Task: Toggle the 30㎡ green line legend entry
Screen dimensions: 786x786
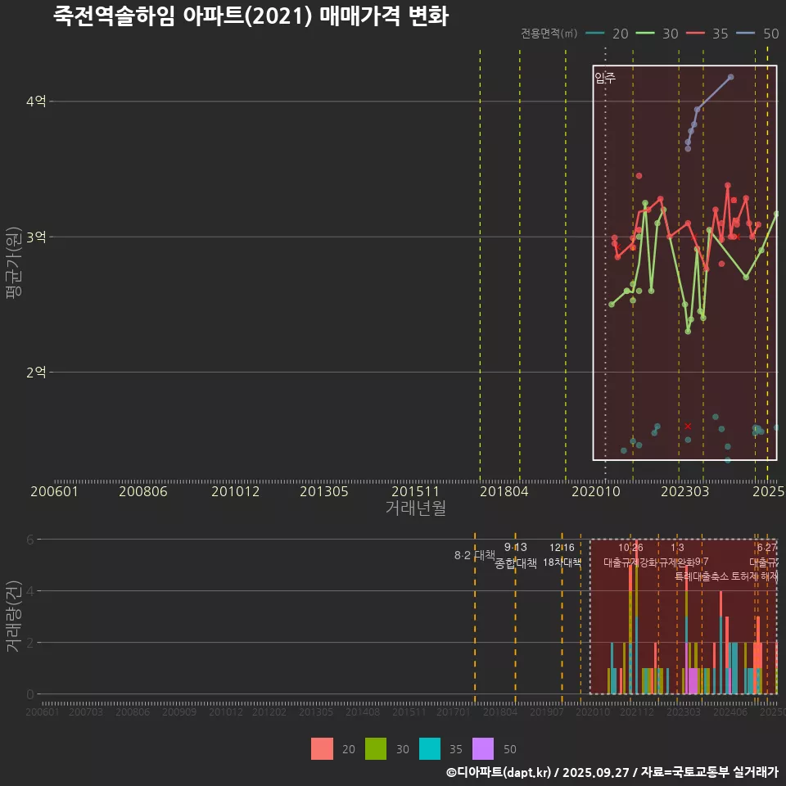Action: [x=657, y=34]
